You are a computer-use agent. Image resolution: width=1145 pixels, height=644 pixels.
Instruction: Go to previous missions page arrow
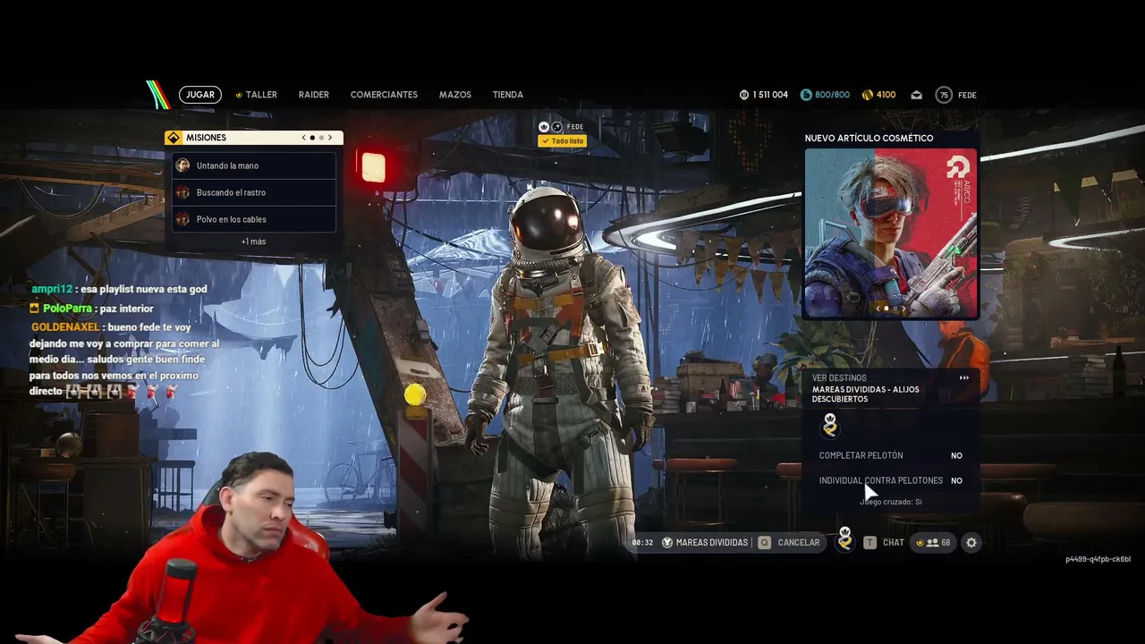pos(303,138)
